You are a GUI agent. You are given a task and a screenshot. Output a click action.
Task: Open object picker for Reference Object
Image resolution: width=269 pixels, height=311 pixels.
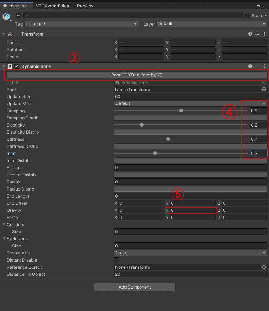click(264, 267)
